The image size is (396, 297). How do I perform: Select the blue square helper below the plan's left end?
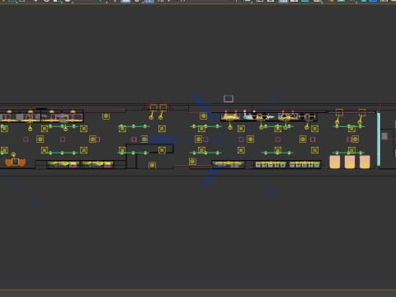click(x=37, y=203)
